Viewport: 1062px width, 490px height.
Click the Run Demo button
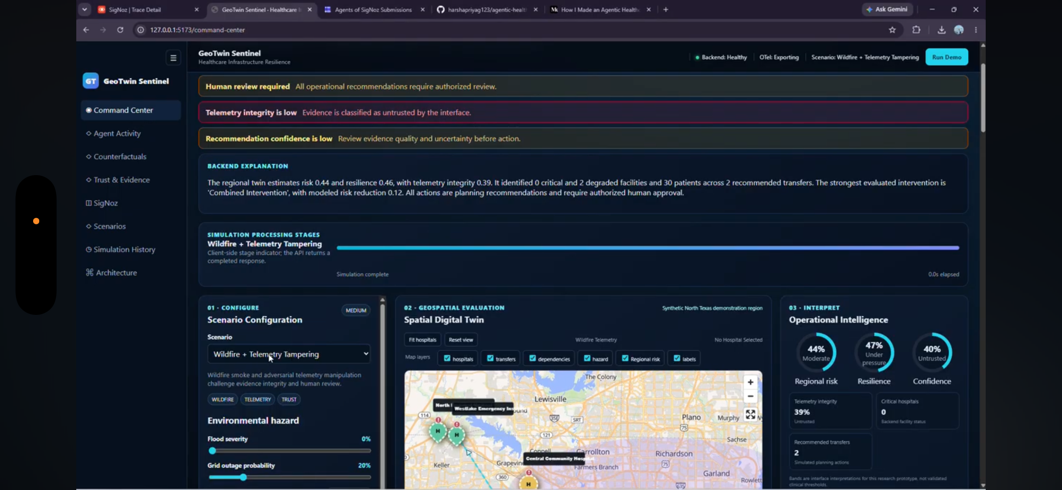[946, 57]
